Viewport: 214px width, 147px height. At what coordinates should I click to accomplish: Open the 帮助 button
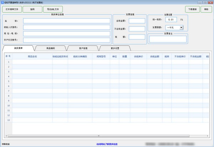click(x=207, y=9)
